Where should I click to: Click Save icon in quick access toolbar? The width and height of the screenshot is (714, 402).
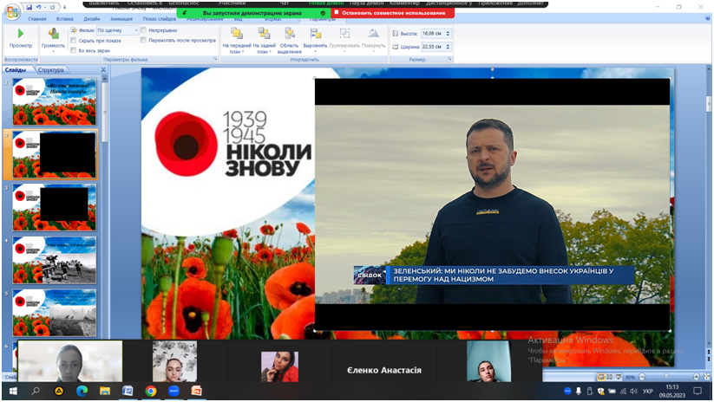tap(29, 6)
